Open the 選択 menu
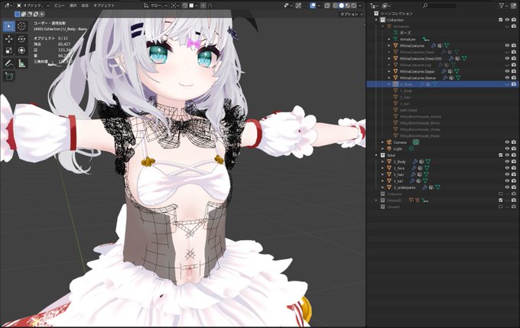The height and width of the screenshot is (328, 520). click(x=73, y=5)
